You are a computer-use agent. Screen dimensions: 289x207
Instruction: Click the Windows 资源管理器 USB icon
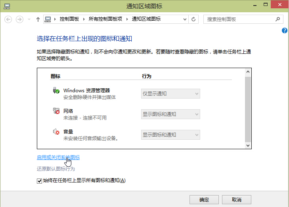[x=56, y=91]
